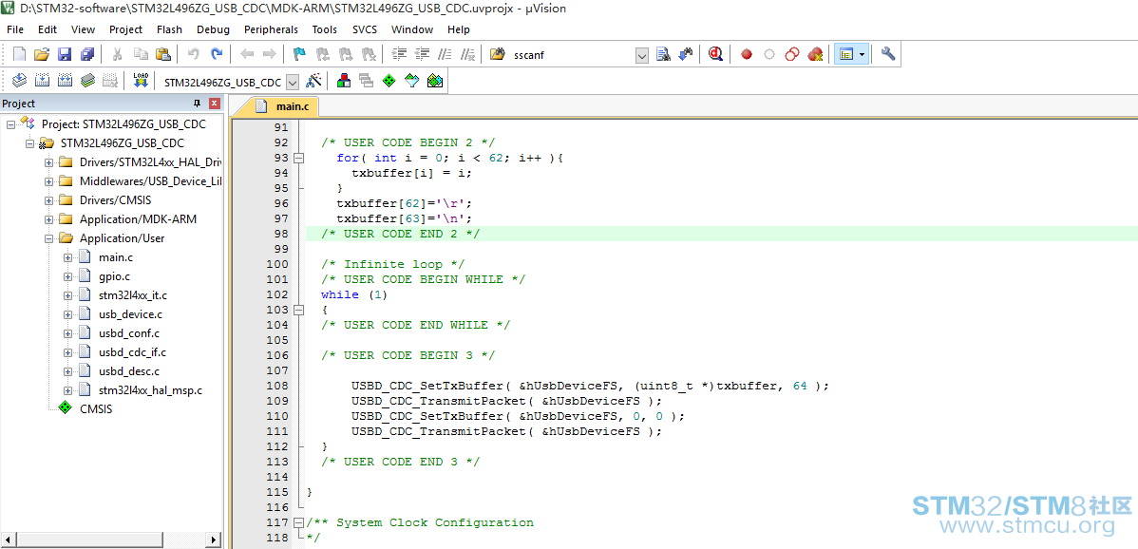Select gpio.c in the project tree

point(114,276)
